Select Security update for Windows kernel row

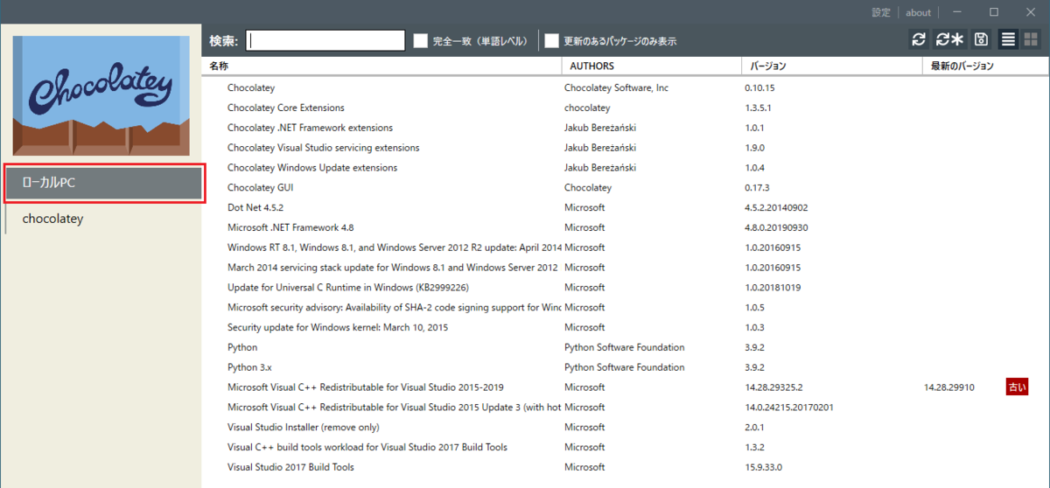click(x=626, y=327)
